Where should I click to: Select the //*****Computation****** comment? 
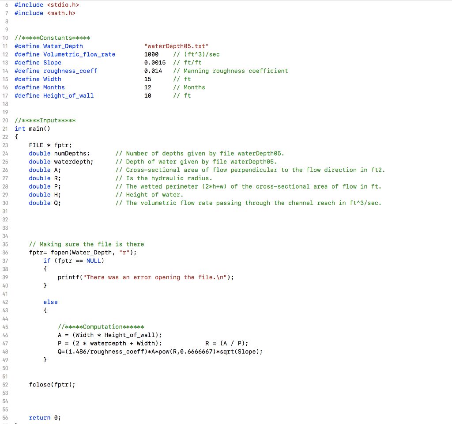(101, 327)
